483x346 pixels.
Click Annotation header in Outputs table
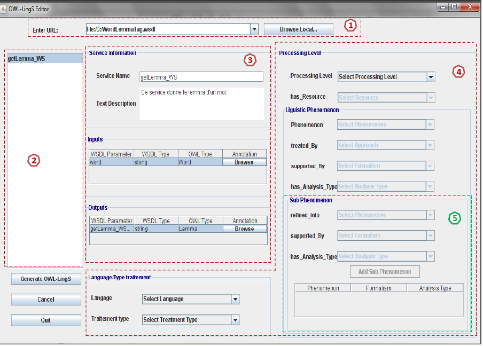245,221
